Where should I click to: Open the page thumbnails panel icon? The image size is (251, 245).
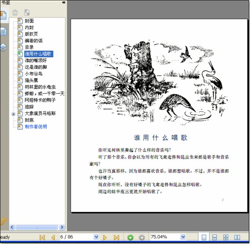pyautogui.click(x=3, y=31)
